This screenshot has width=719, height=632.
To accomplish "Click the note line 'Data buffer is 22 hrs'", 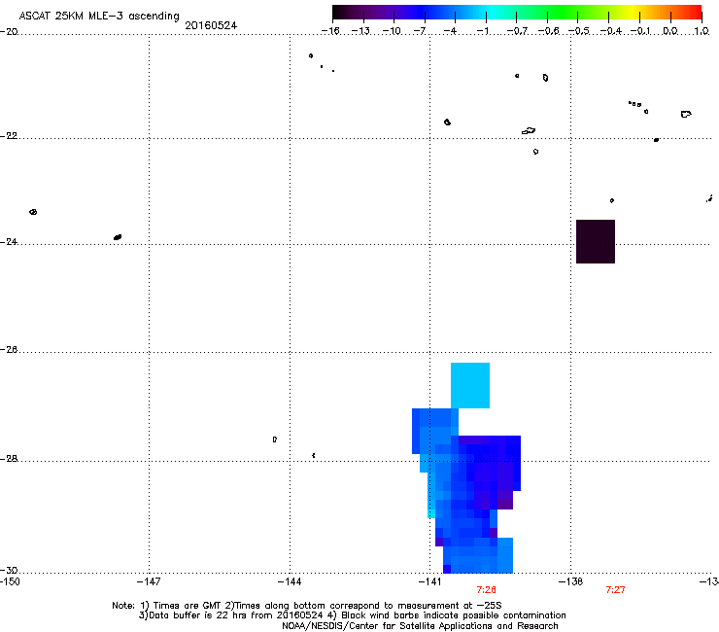I will point(352,615).
